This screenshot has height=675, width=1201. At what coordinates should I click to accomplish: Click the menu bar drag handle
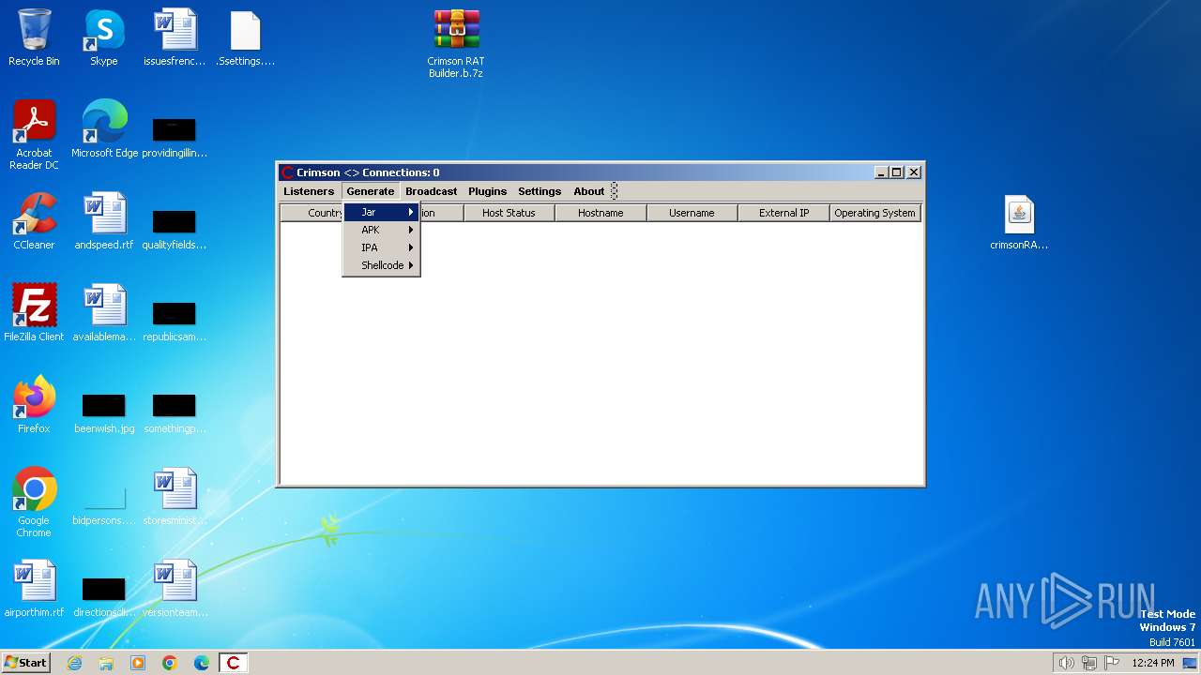click(x=615, y=191)
